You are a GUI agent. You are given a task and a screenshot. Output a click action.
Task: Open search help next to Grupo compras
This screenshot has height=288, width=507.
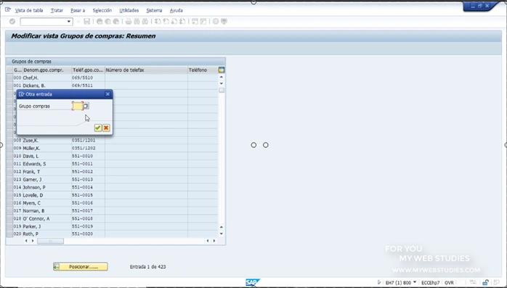click(86, 106)
